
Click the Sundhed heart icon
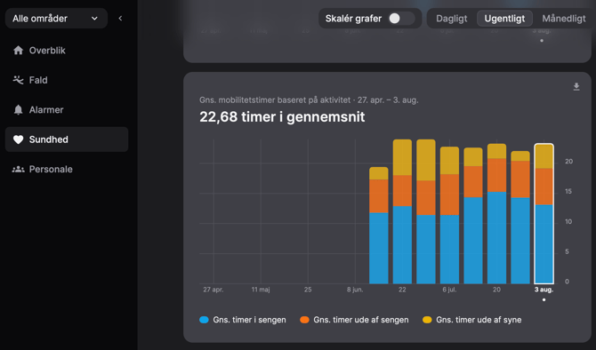19,139
